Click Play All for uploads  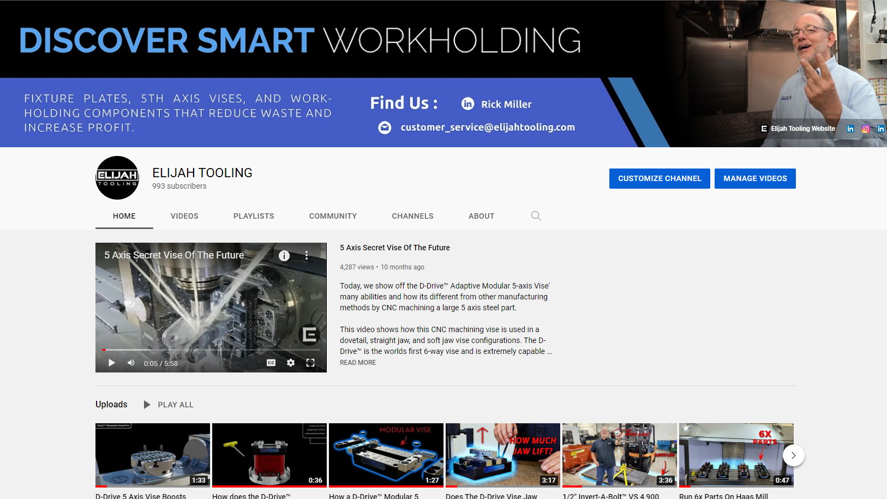point(176,405)
